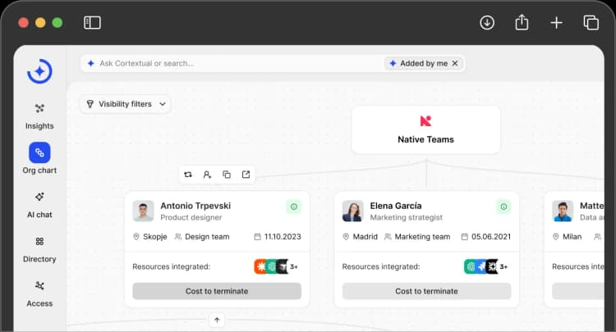Click Skopje location on Antonio's card
Viewport: 616px width, 332px height.
[150, 237]
